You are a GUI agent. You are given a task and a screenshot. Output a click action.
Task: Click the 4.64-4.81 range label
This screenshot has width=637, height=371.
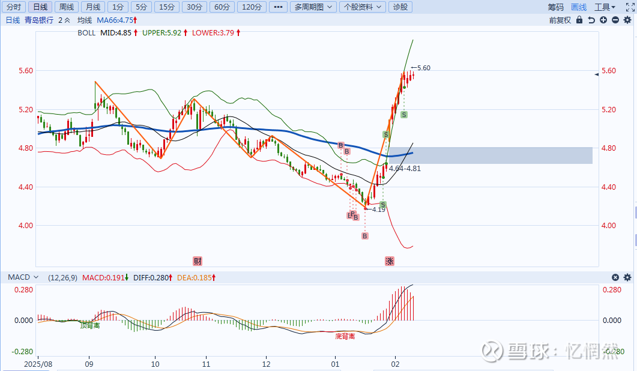click(x=405, y=168)
